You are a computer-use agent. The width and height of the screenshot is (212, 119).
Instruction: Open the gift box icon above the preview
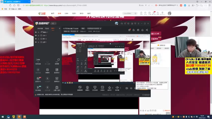(x=129, y=30)
